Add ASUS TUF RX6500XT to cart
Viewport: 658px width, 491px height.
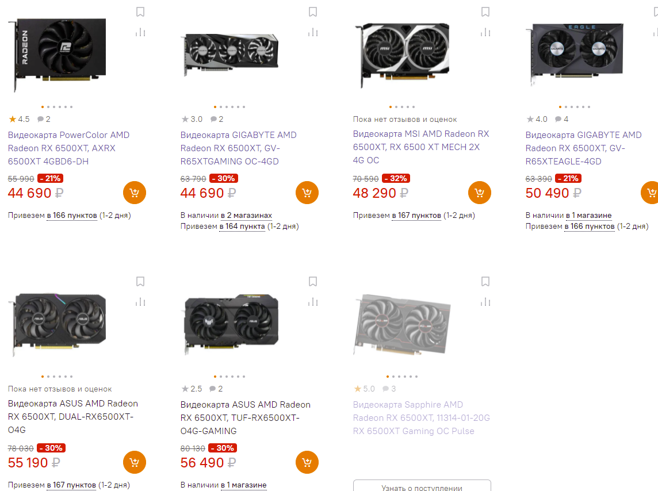pyautogui.click(x=307, y=462)
